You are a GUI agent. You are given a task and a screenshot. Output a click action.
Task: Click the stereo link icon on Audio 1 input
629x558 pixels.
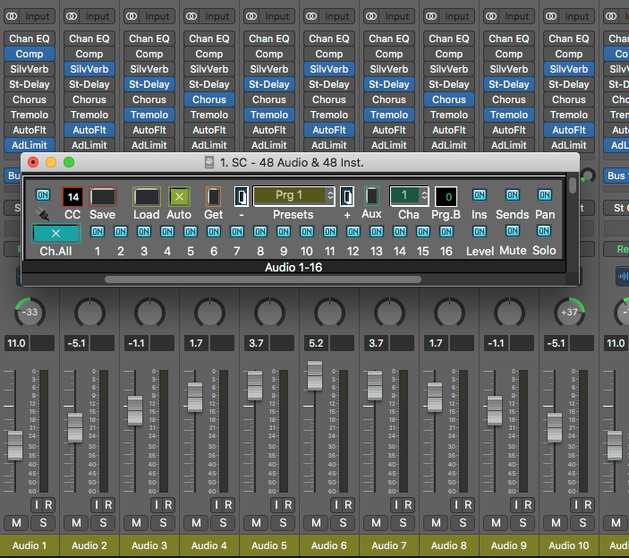12,16
